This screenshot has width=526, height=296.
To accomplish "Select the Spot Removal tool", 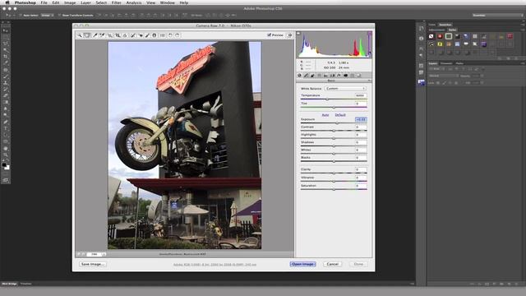I will pyautogui.click(x=133, y=35).
